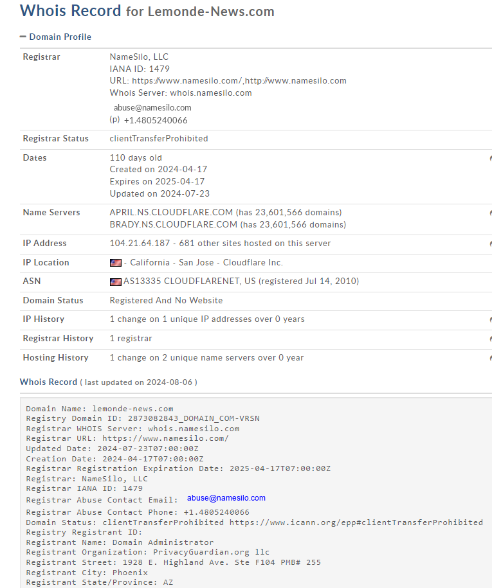
Task: Select 'clientTransferProhibited' in Registrar Status row
Action: 159,138
